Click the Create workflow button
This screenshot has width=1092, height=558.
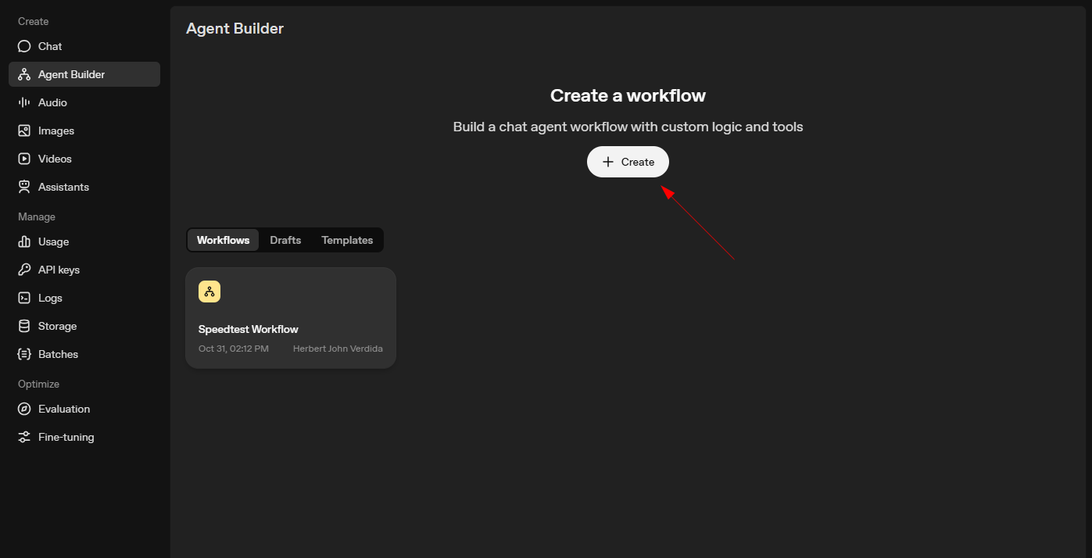pyautogui.click(x=628, y=162)
